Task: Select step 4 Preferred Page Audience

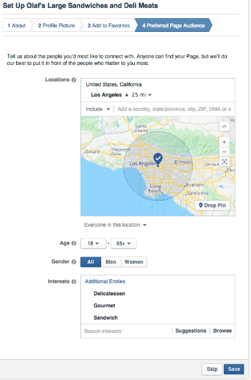Action: point(173,25)
